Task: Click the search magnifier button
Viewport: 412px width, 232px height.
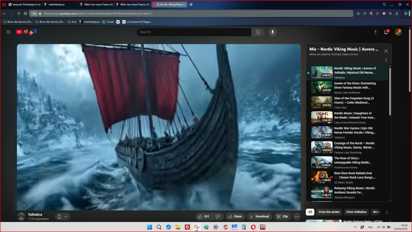Action: click(258, 32)
